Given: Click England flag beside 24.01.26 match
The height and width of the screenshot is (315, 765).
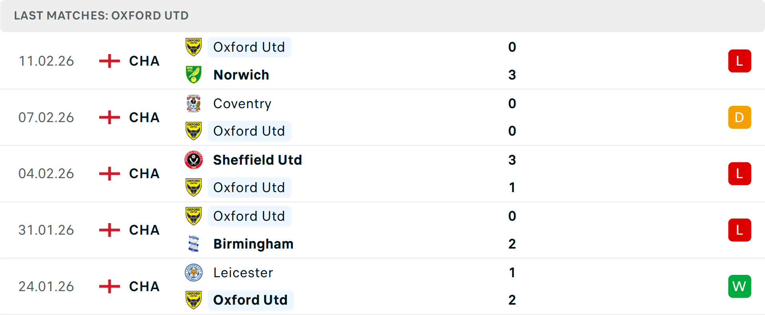Looking at the screenshot, I should [x=109, y=286].
